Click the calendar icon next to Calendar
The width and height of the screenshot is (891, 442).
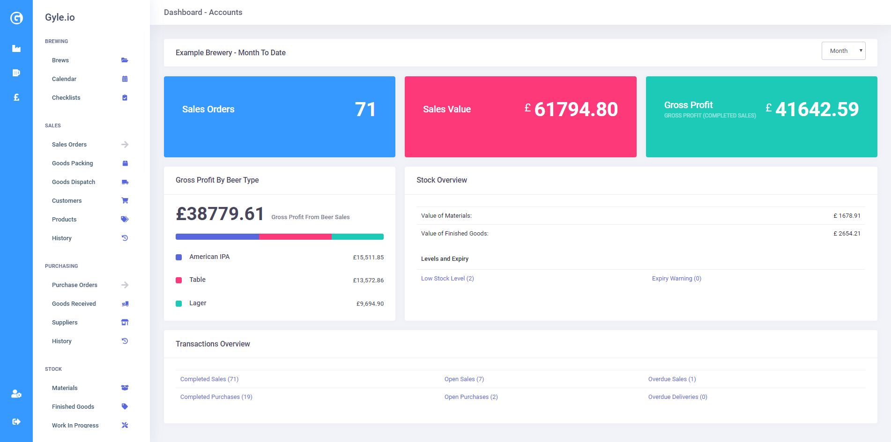[125, 79]
